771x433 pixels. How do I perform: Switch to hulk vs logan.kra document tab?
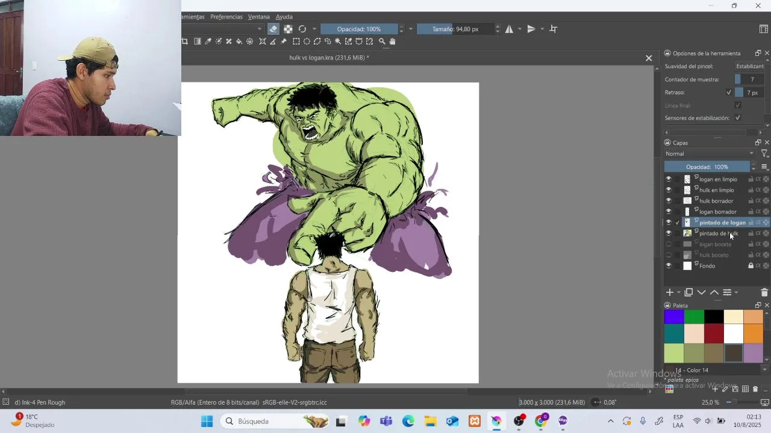point(329,58)
